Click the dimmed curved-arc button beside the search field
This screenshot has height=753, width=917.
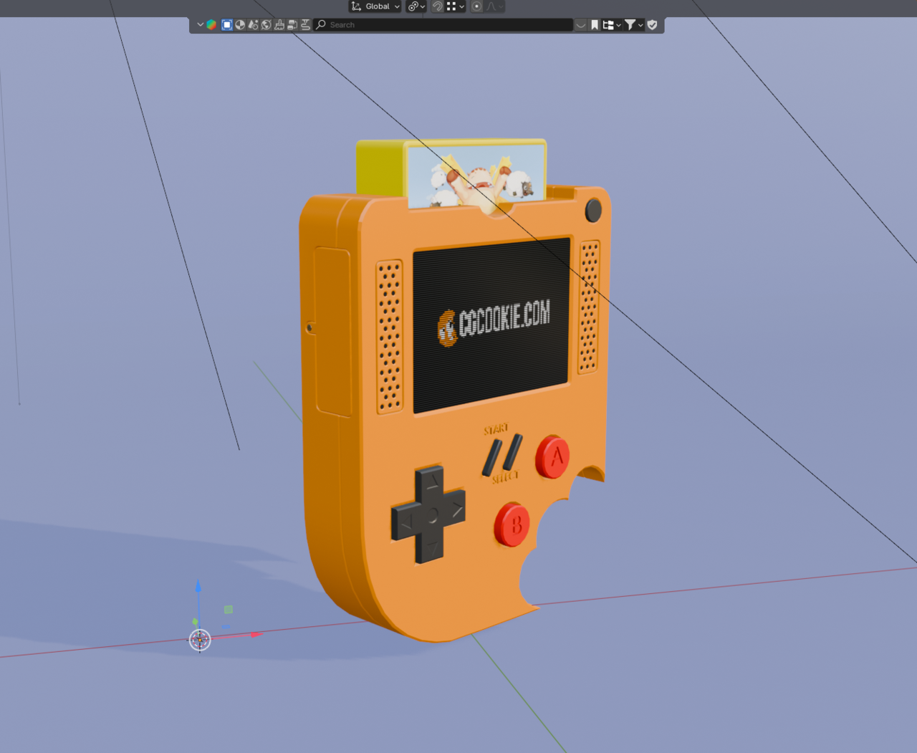[x=581, y=24]
